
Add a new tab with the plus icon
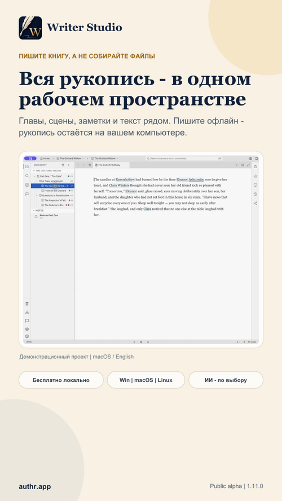pyautogui.click(x=237, y=165)
